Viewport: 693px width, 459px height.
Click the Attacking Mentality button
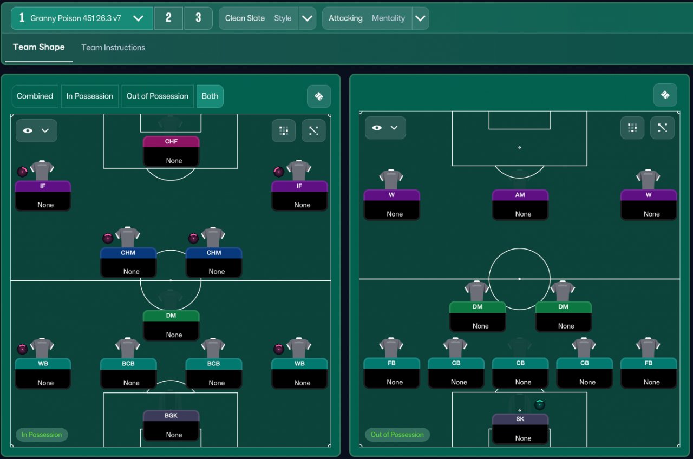pyautogui.click(x=367, y=18)
